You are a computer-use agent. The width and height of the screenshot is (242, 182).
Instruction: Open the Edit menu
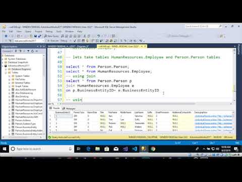tap(11, 31)
